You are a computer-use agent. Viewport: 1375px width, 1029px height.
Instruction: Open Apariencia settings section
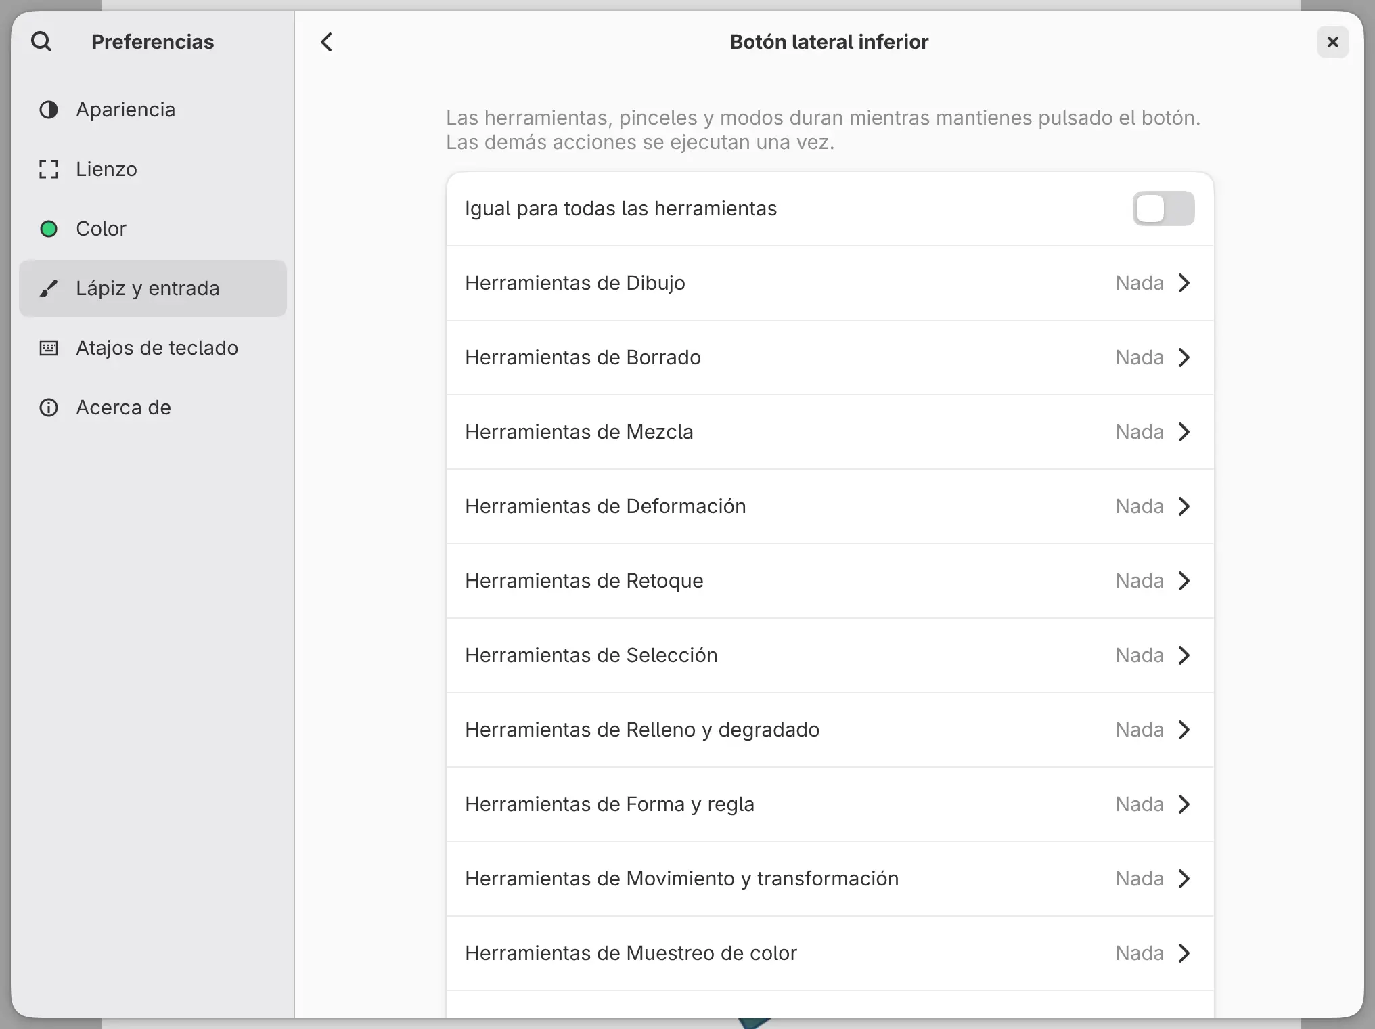tap(153, 110)
